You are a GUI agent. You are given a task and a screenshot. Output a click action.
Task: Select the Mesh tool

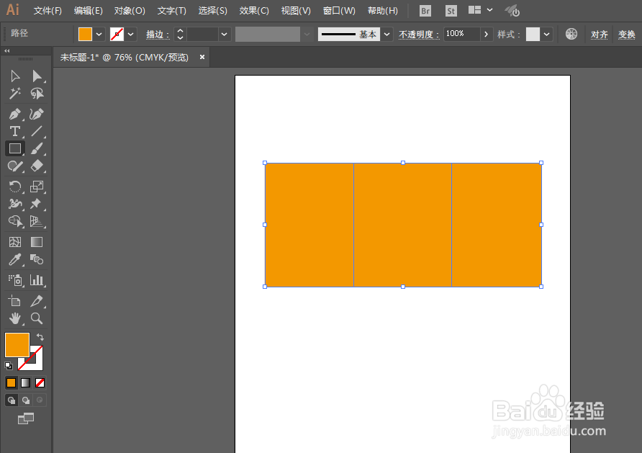coord(15,242)
